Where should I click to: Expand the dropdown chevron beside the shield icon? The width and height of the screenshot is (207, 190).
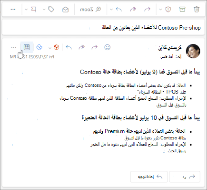pyautogui.click(x=160, y=10)
